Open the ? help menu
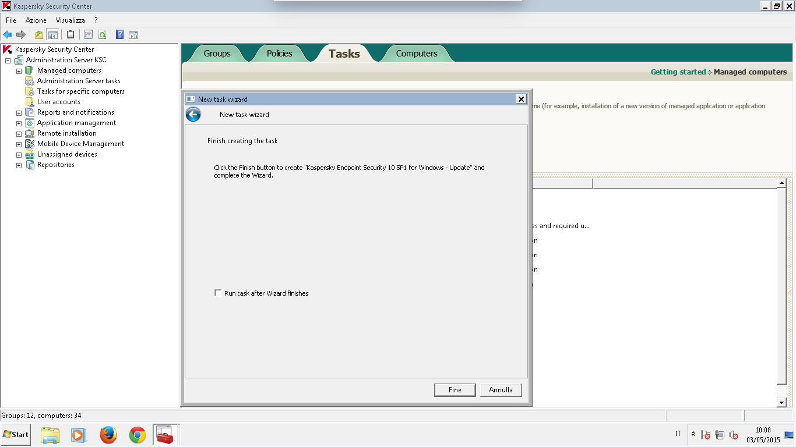 [x=96, y=20]
